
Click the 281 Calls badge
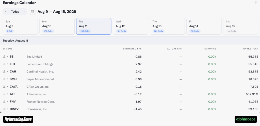point(158,31)
